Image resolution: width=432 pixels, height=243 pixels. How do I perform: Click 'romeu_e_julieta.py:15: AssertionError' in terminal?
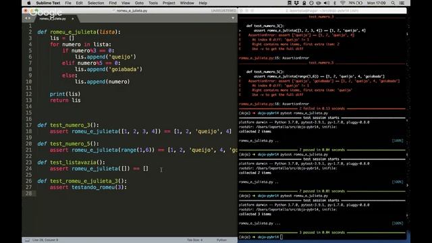pos(274,58)
